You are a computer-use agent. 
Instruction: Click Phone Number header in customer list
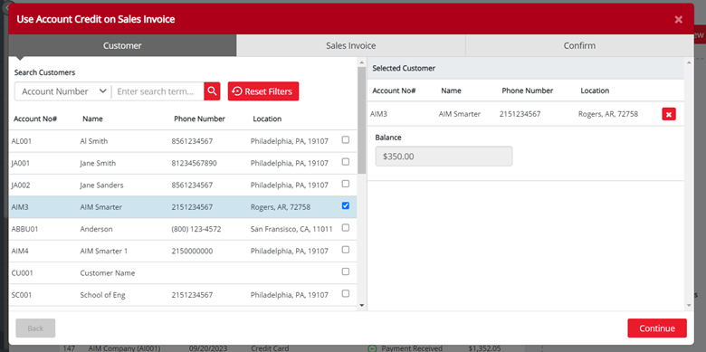tap(199, 119)
